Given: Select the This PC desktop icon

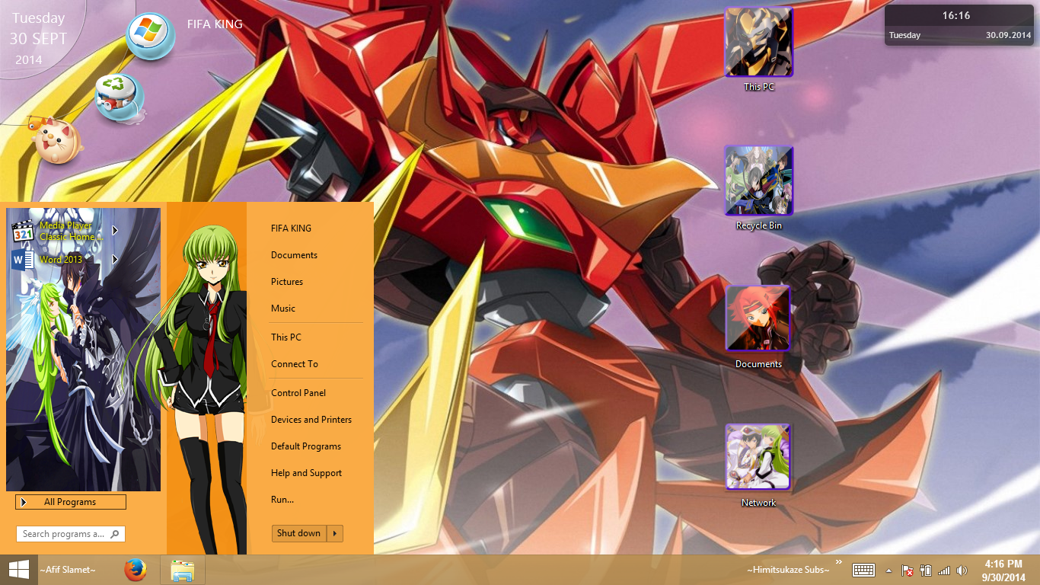Looking at the screenshot, I should (x=759, y=50).
